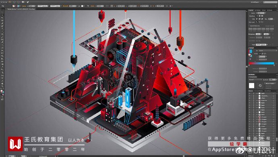Viewport: 278px width, 157px height.
Task: Open the end arrowhead dropdown
Action: [x=267, y=34]
